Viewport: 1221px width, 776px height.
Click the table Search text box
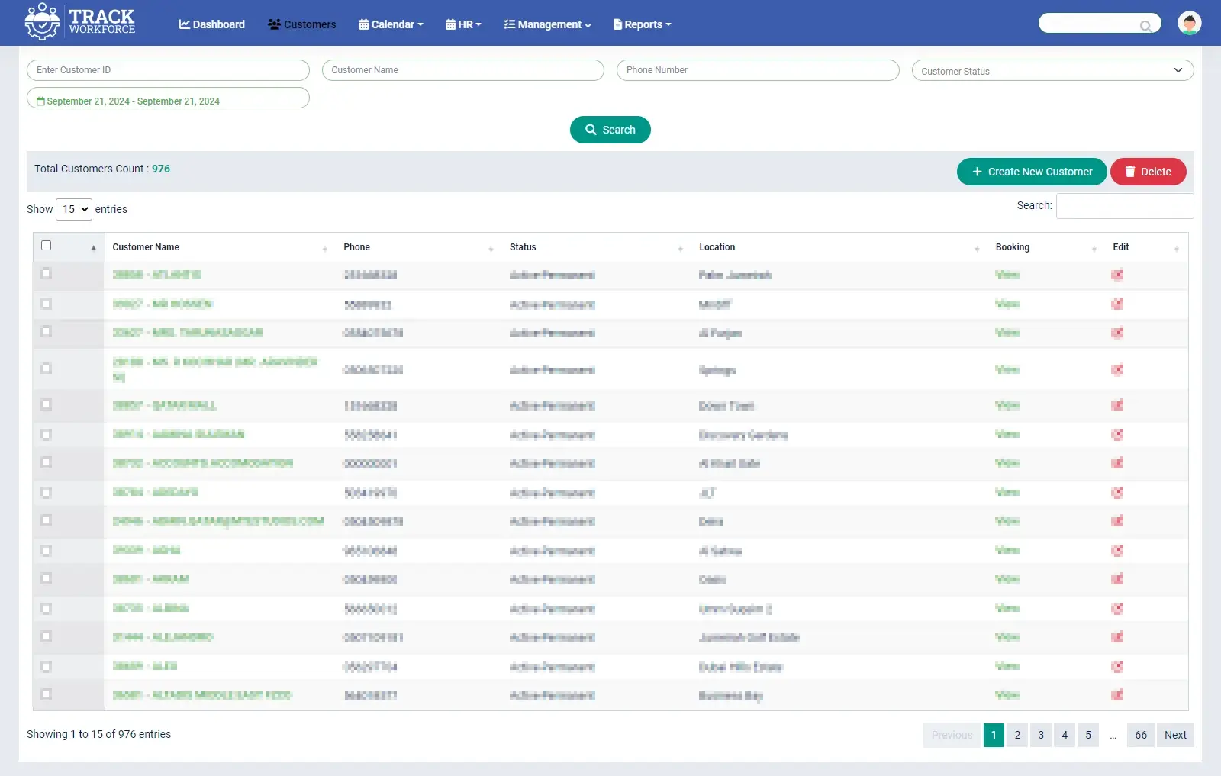click(x=1125, y=206)
